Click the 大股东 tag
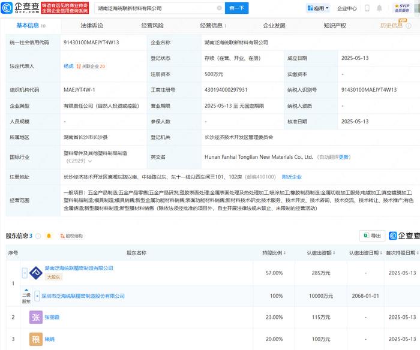 53,277
